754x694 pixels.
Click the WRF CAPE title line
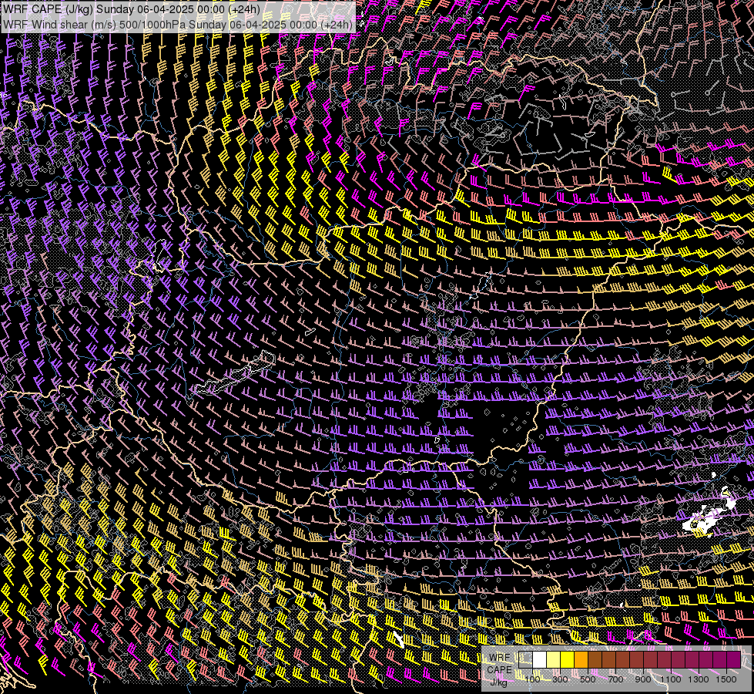(132, 9)
